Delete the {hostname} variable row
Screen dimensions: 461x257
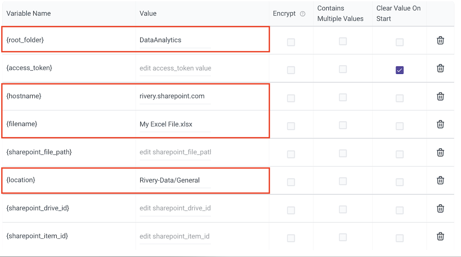[x=440, y=96]
